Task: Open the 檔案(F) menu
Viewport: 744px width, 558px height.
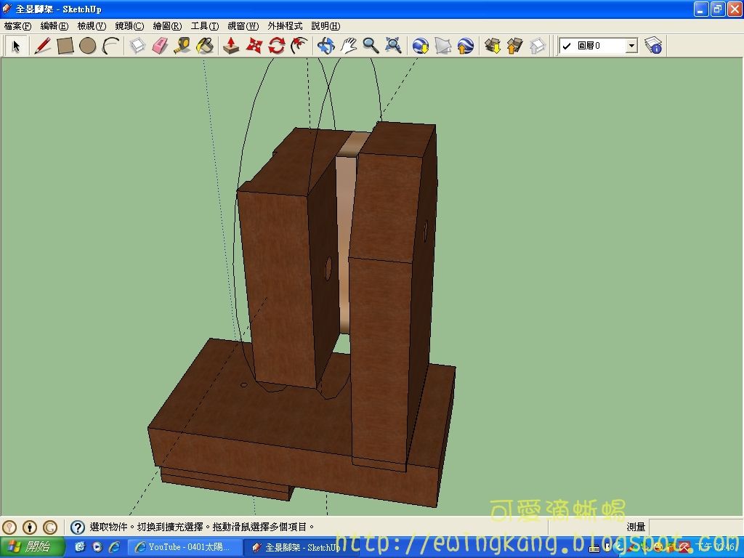Action: click(x=18, y=26)
